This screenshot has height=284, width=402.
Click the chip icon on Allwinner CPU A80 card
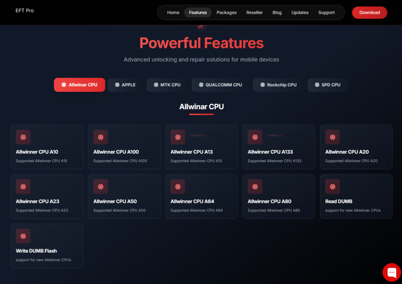(255, 186)
